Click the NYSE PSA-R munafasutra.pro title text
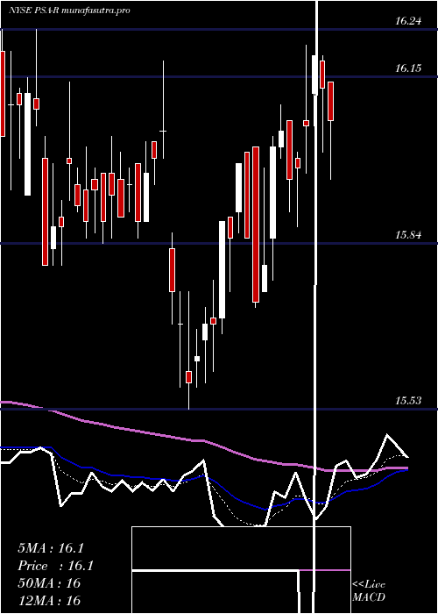 [x=69, y=11]
